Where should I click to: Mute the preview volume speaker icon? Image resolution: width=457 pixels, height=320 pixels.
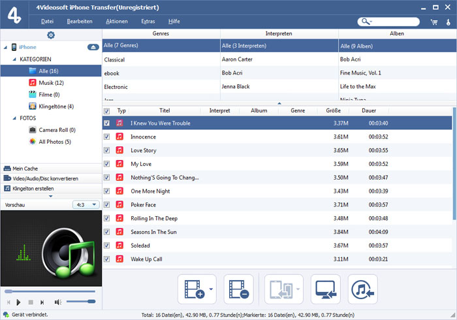tap(57, 302)
